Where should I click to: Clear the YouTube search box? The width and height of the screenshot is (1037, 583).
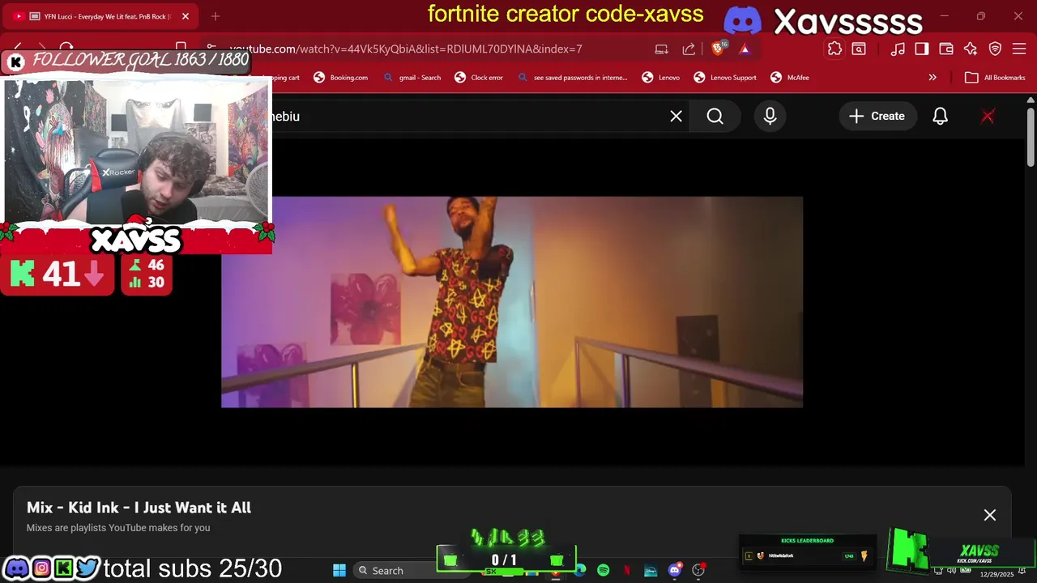[x=676, y=117]
